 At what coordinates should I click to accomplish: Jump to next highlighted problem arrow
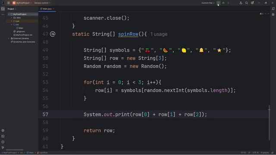tap(268, 14)
